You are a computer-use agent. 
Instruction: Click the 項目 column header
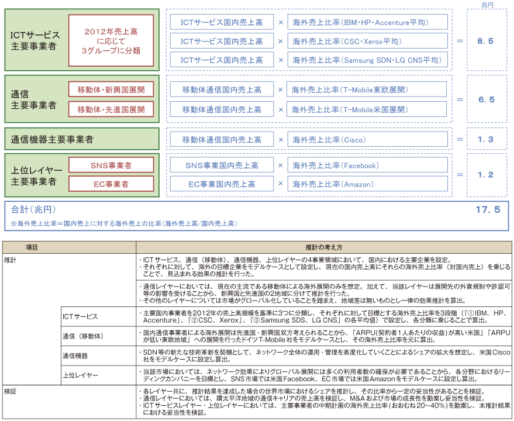[32, 247]
